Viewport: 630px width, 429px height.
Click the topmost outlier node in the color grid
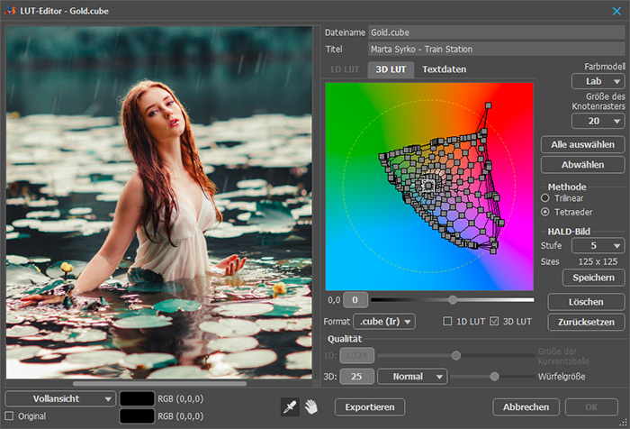(x=488, y=105)
